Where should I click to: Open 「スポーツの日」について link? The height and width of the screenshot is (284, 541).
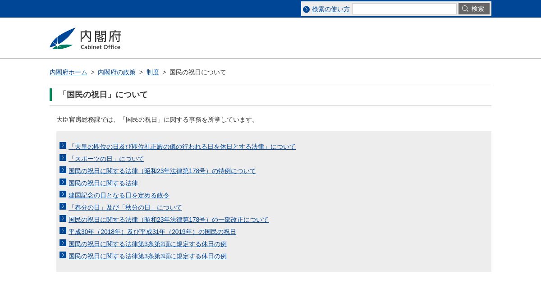(106, 159)
